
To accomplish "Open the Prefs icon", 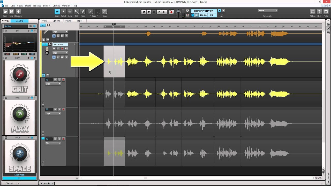I will (x=326, y=12).
